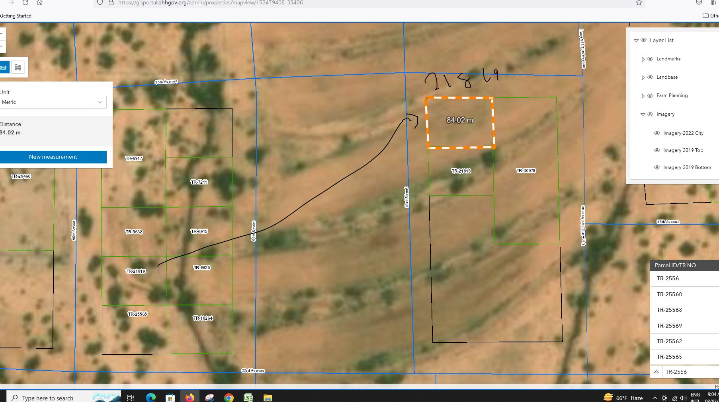Select TR-25568 in the parcel list

(x=684, y=310)
